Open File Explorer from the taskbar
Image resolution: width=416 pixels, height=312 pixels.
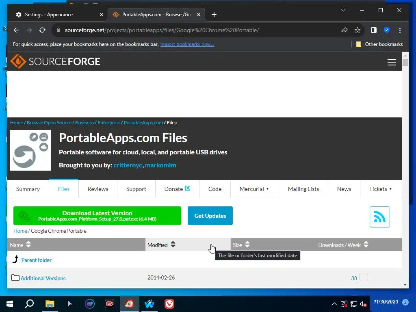pos(50,304)
